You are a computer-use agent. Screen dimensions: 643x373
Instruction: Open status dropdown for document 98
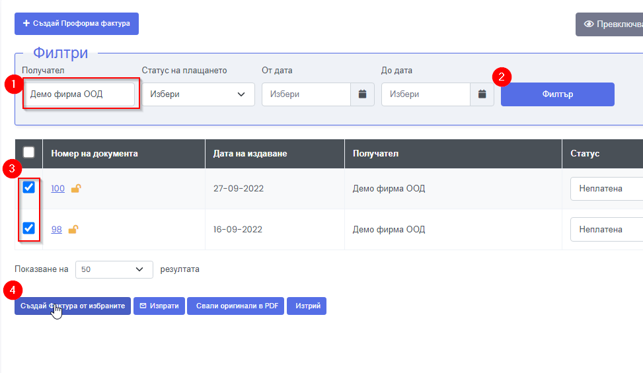(x=606, y=230)
